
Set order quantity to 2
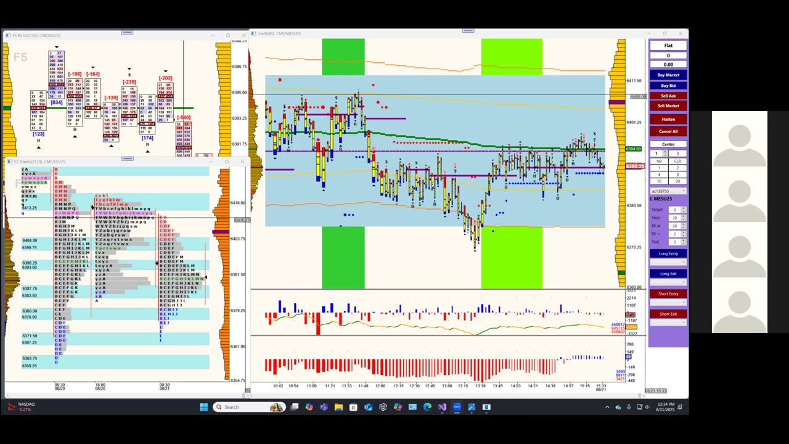(x=677, y=168)
